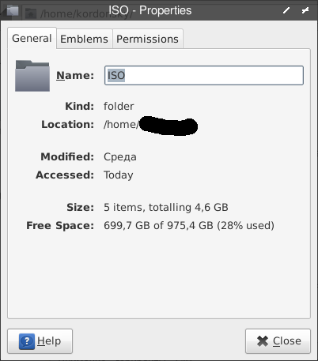Click the large folder icon beside Name
The width and height of the screenshot is (318, 361).
click(32, 76)
